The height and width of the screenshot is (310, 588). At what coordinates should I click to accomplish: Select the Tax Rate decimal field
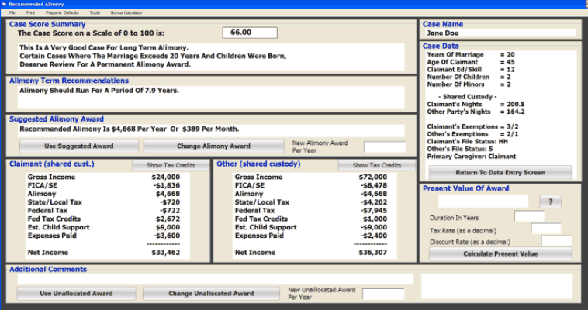545,229
